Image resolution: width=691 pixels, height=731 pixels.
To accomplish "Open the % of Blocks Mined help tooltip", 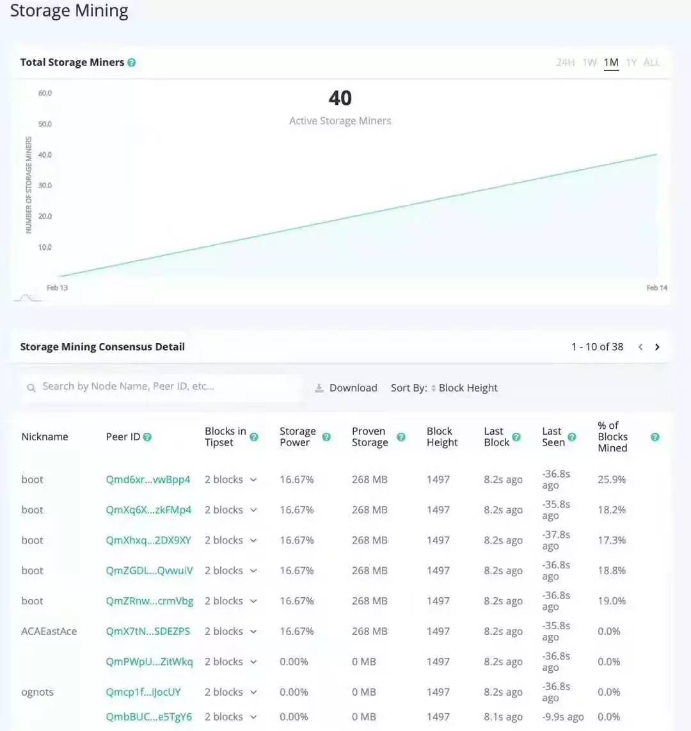I will pyautogui.click(x=655, y=437).
